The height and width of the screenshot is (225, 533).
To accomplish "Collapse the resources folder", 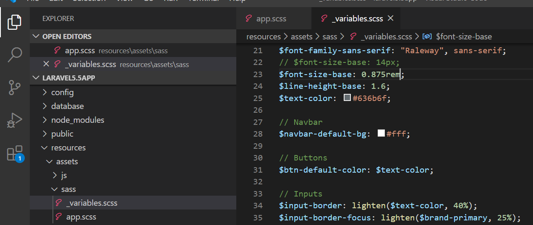I will click(68, 147).
